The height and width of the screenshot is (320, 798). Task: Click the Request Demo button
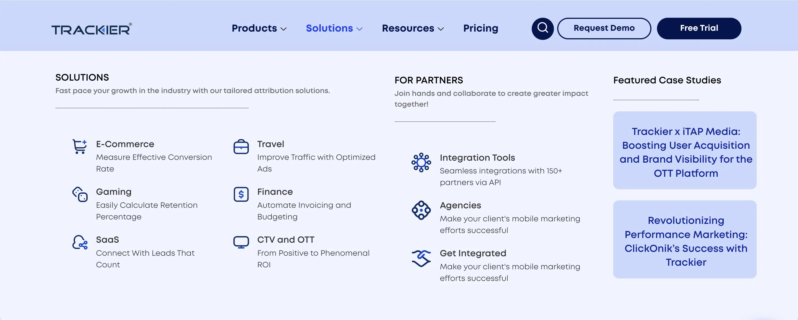pyautogui.click(x=604, y=28)
